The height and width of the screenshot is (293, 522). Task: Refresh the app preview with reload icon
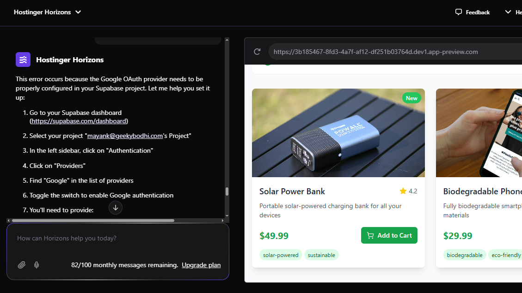(x=257, y=51)
